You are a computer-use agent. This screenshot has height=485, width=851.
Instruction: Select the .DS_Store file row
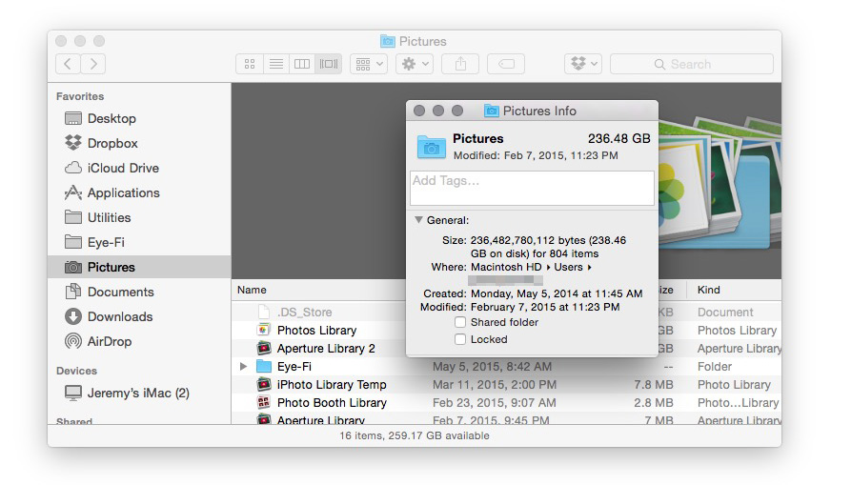click(304, 312)
